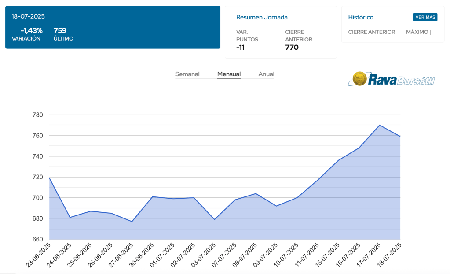Click the Rava Bursátil gold coin logo
Viewport: 450px width, 274px height.
pos(360,79)
